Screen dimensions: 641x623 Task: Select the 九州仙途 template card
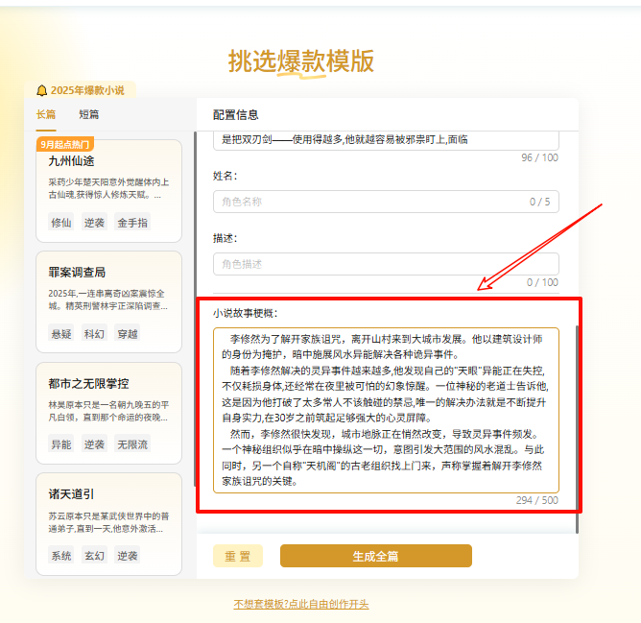click(x=108, y=191)
